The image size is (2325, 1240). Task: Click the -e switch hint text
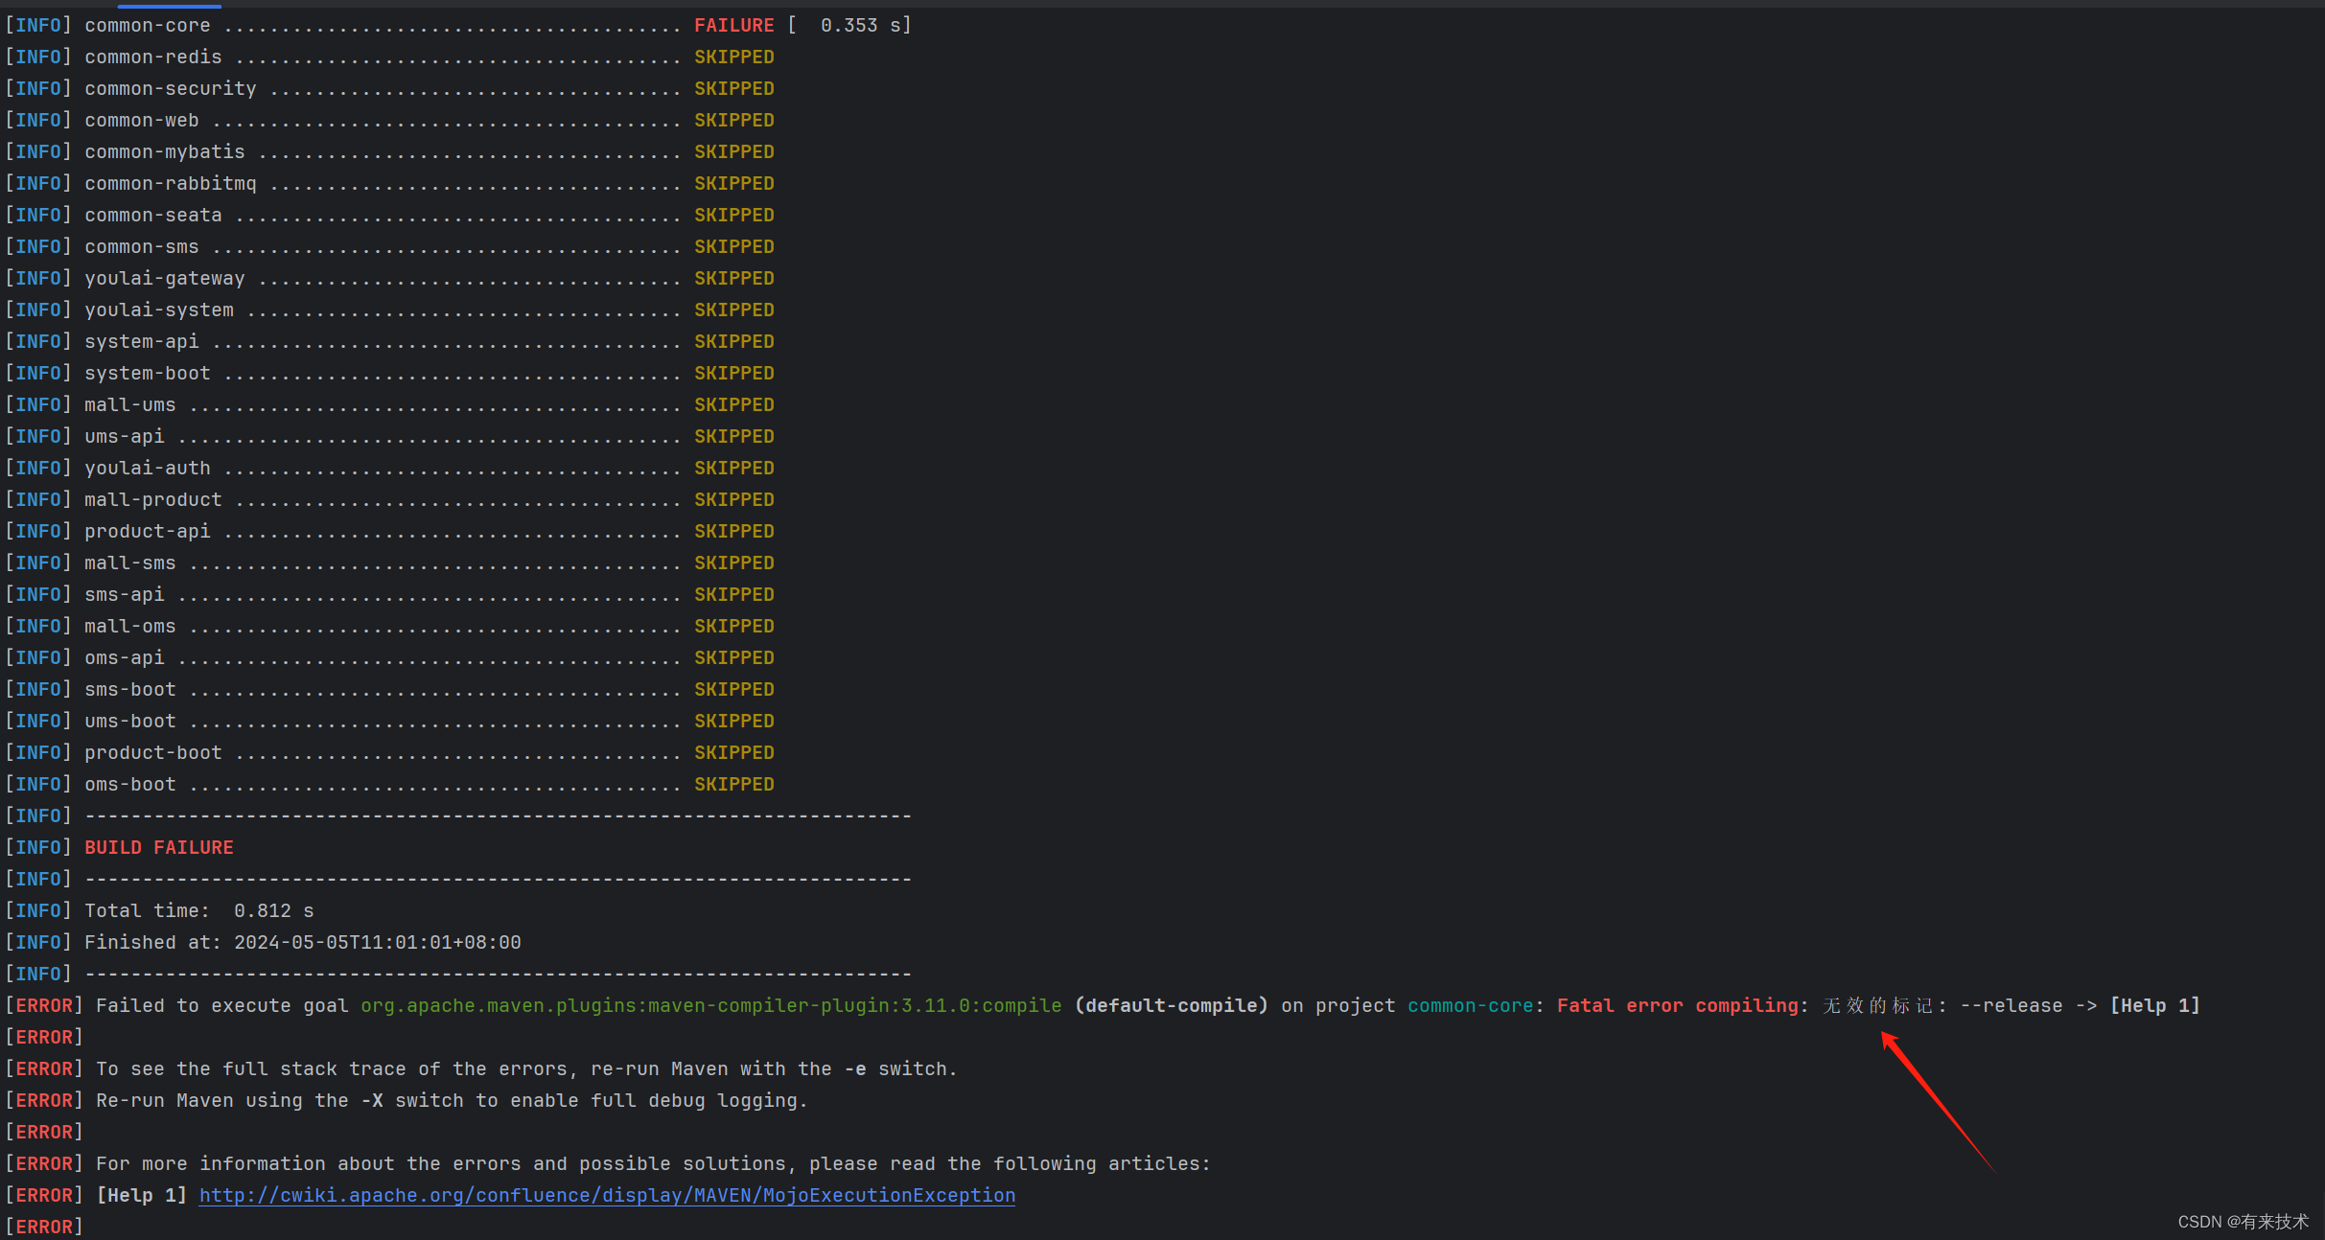pos(855,1068)
